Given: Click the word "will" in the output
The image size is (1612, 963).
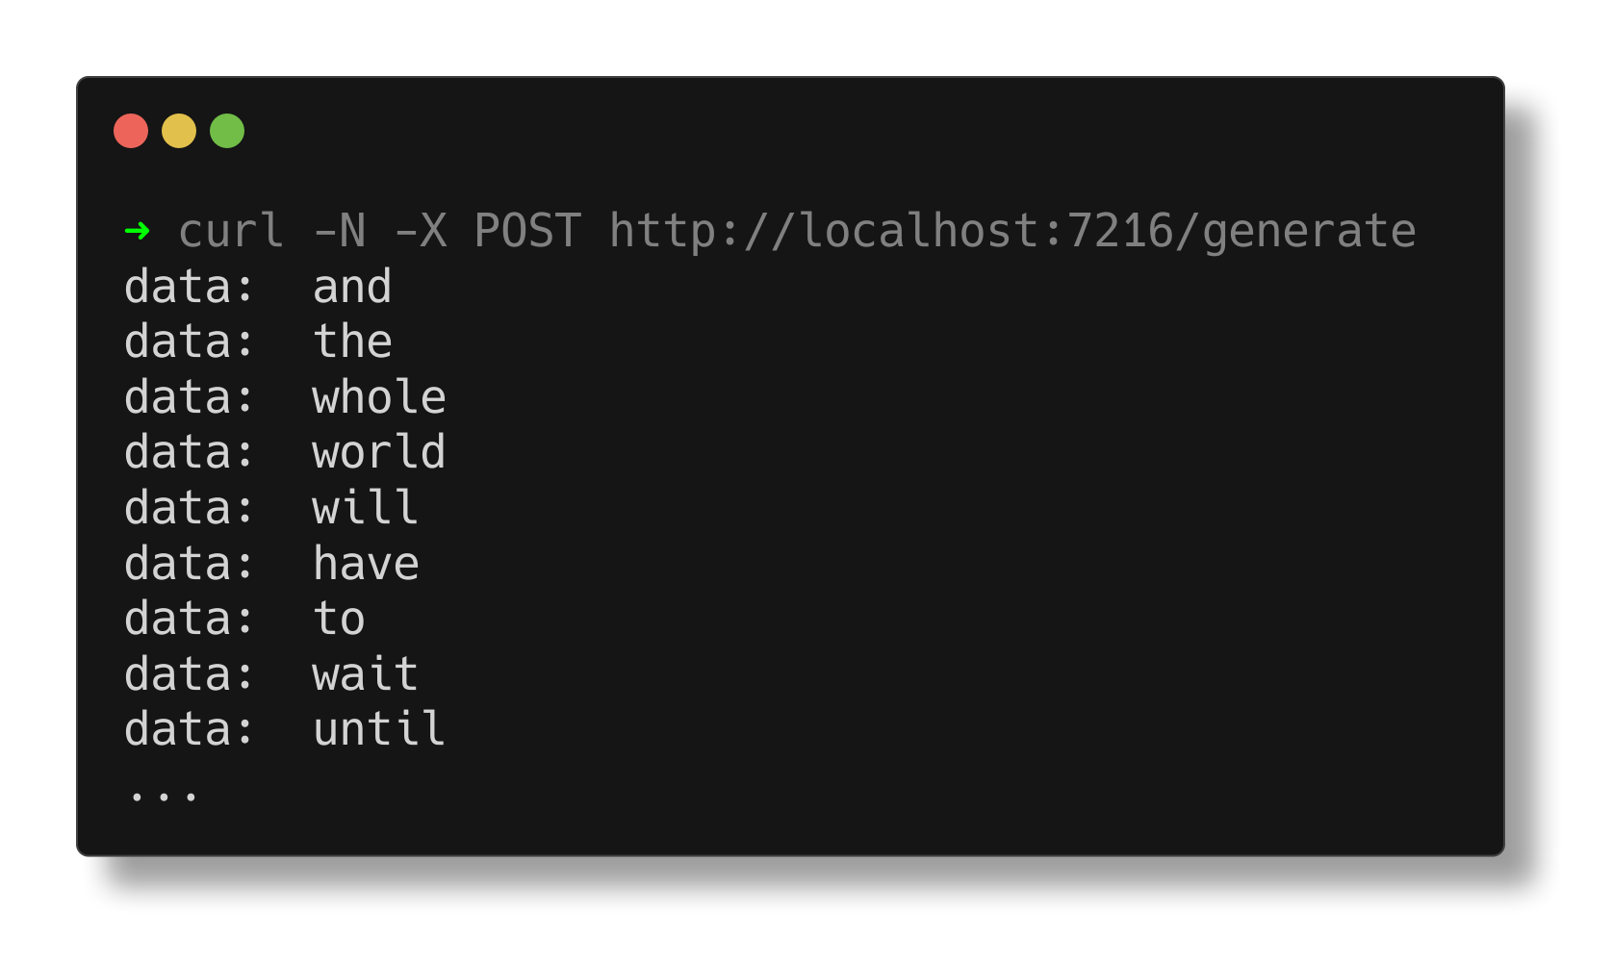Looking at the screenshot, I should [x=366, y=508].
